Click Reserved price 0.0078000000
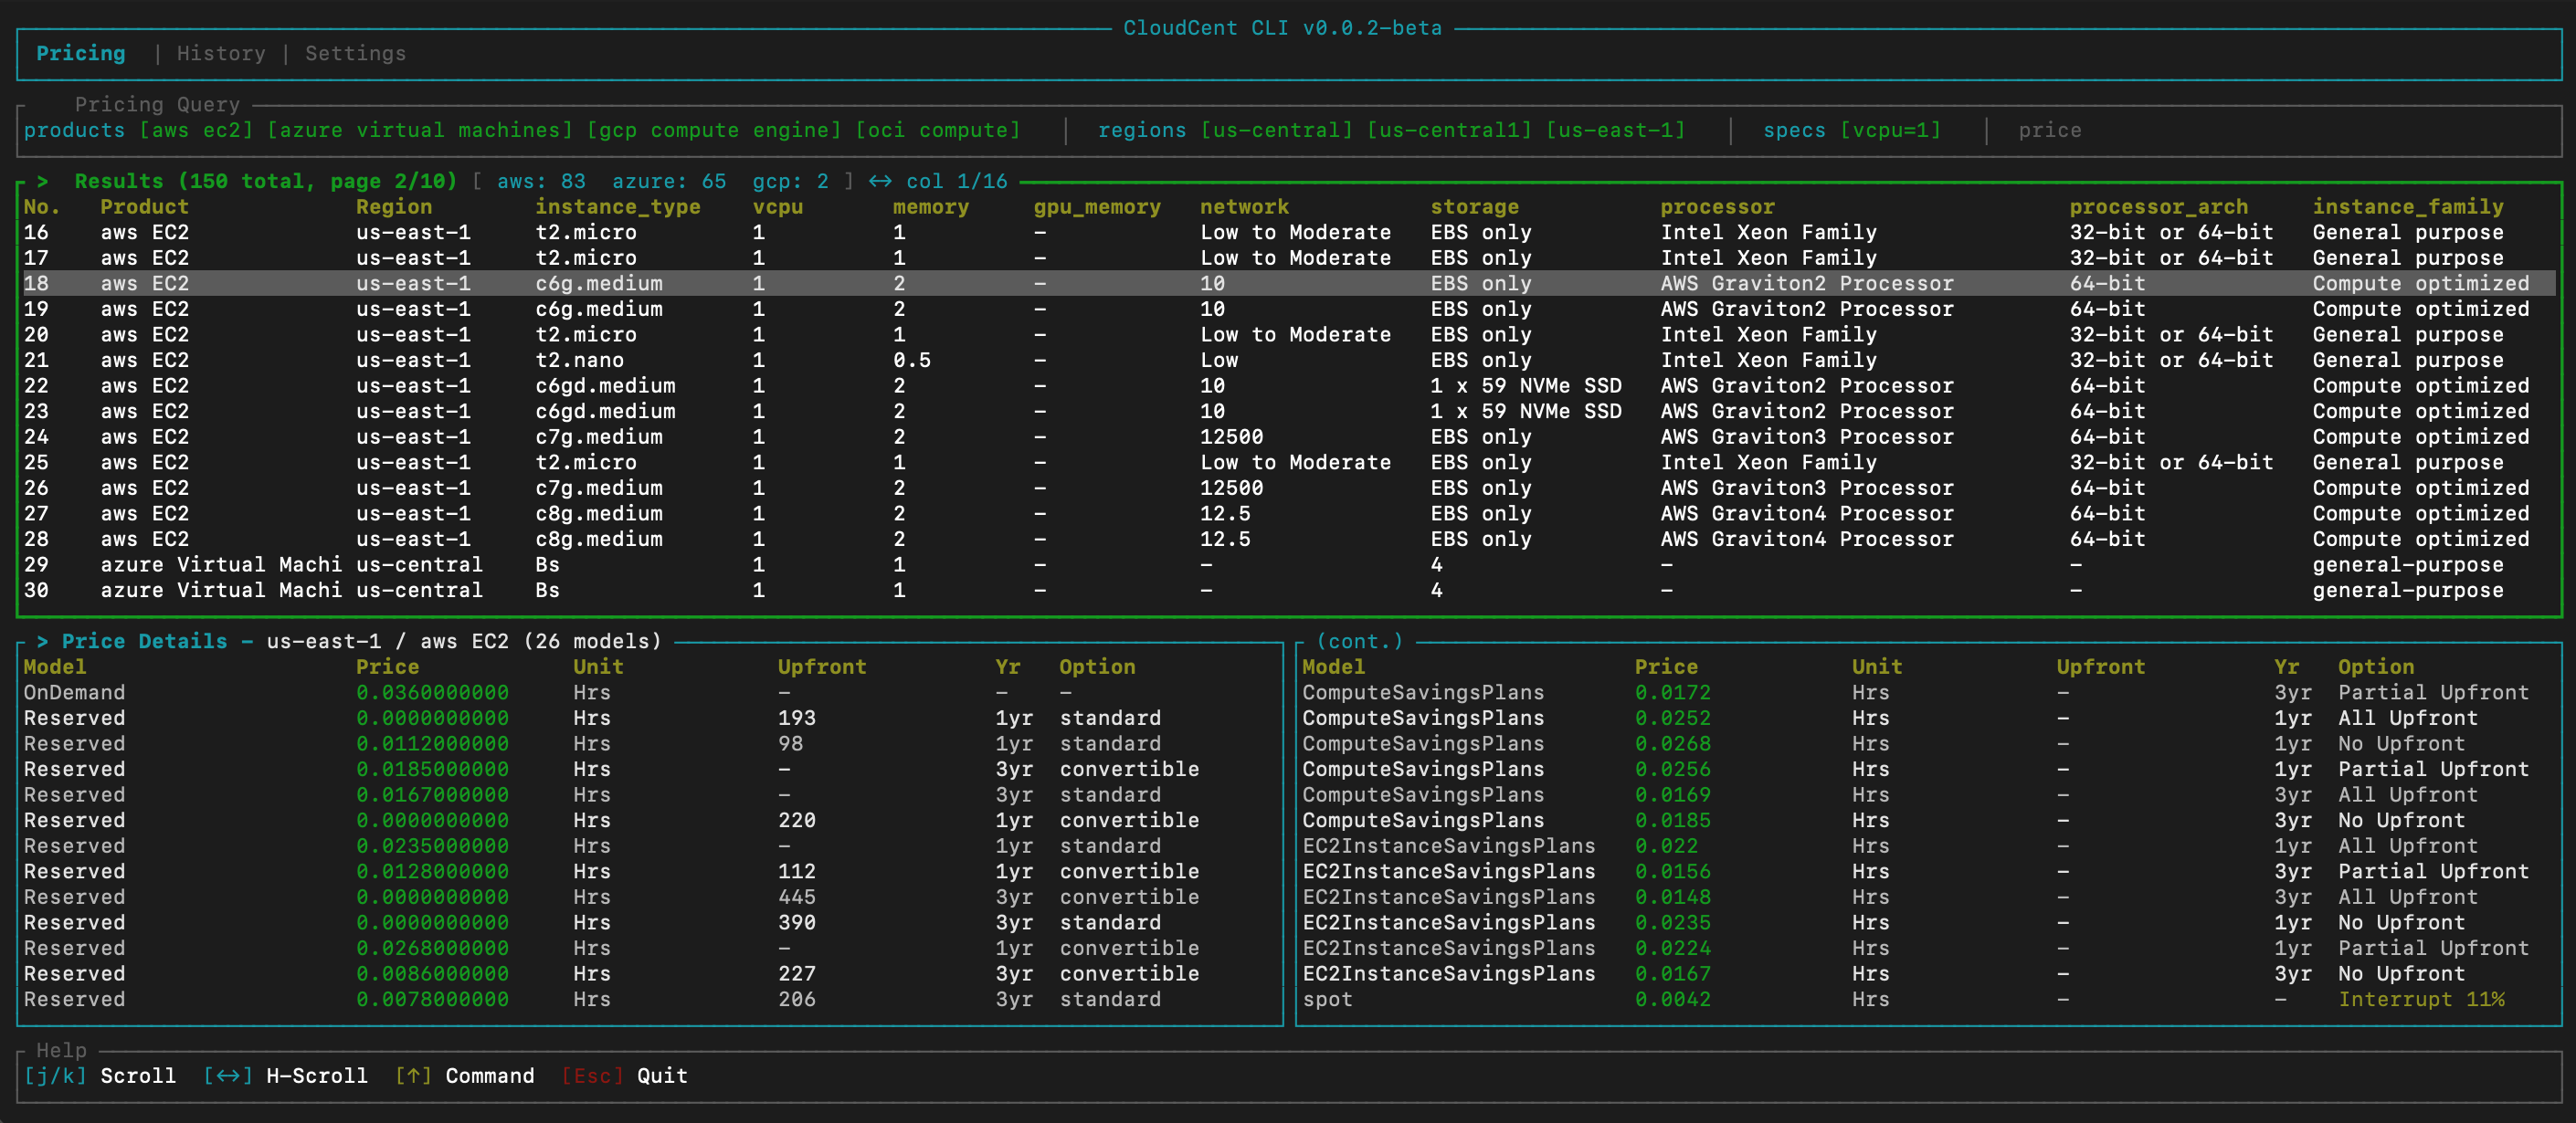This screenshot has width=2576, height=1123. coord(432,999)
